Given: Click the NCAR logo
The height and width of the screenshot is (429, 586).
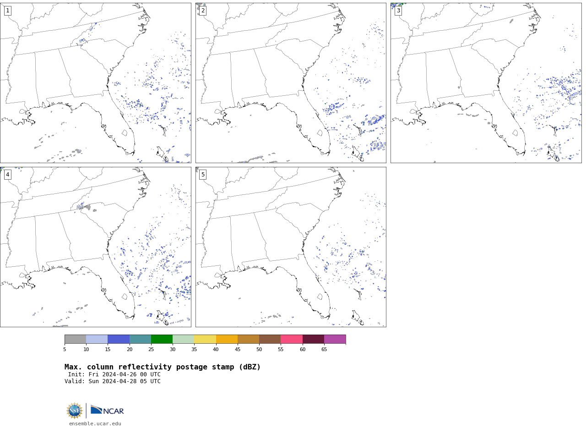Looking at the screenshot, I should click(107, 410).
